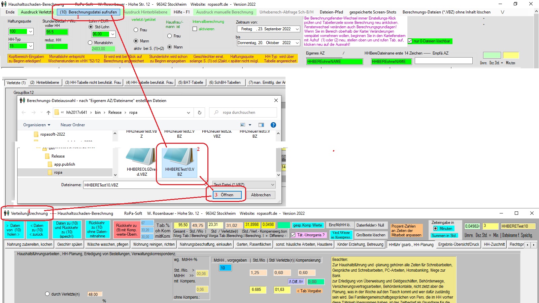The image size is (539, 303).
Task: Open the Haftungsquote 100 dropdown
Action: coord(31,32)
